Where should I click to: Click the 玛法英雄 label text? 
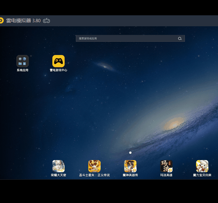click(x=166, y=175)
